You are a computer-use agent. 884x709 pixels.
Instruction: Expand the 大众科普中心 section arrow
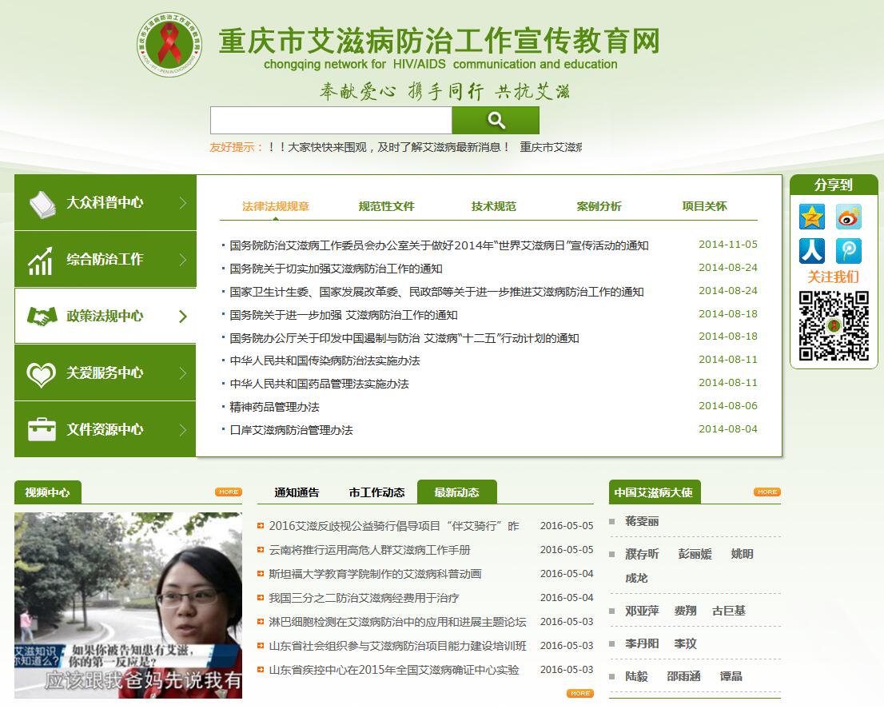click(182, 202)
